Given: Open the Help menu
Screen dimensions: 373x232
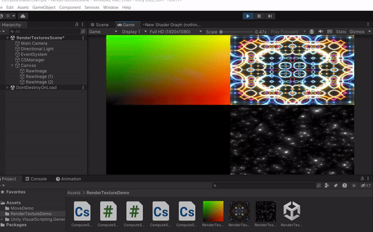Looking at the screenshot, I should point(127,7).
